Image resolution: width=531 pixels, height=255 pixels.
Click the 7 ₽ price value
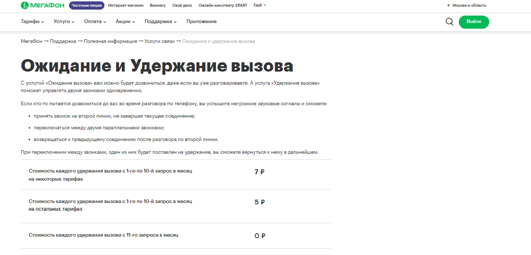(x=259, y=172)
